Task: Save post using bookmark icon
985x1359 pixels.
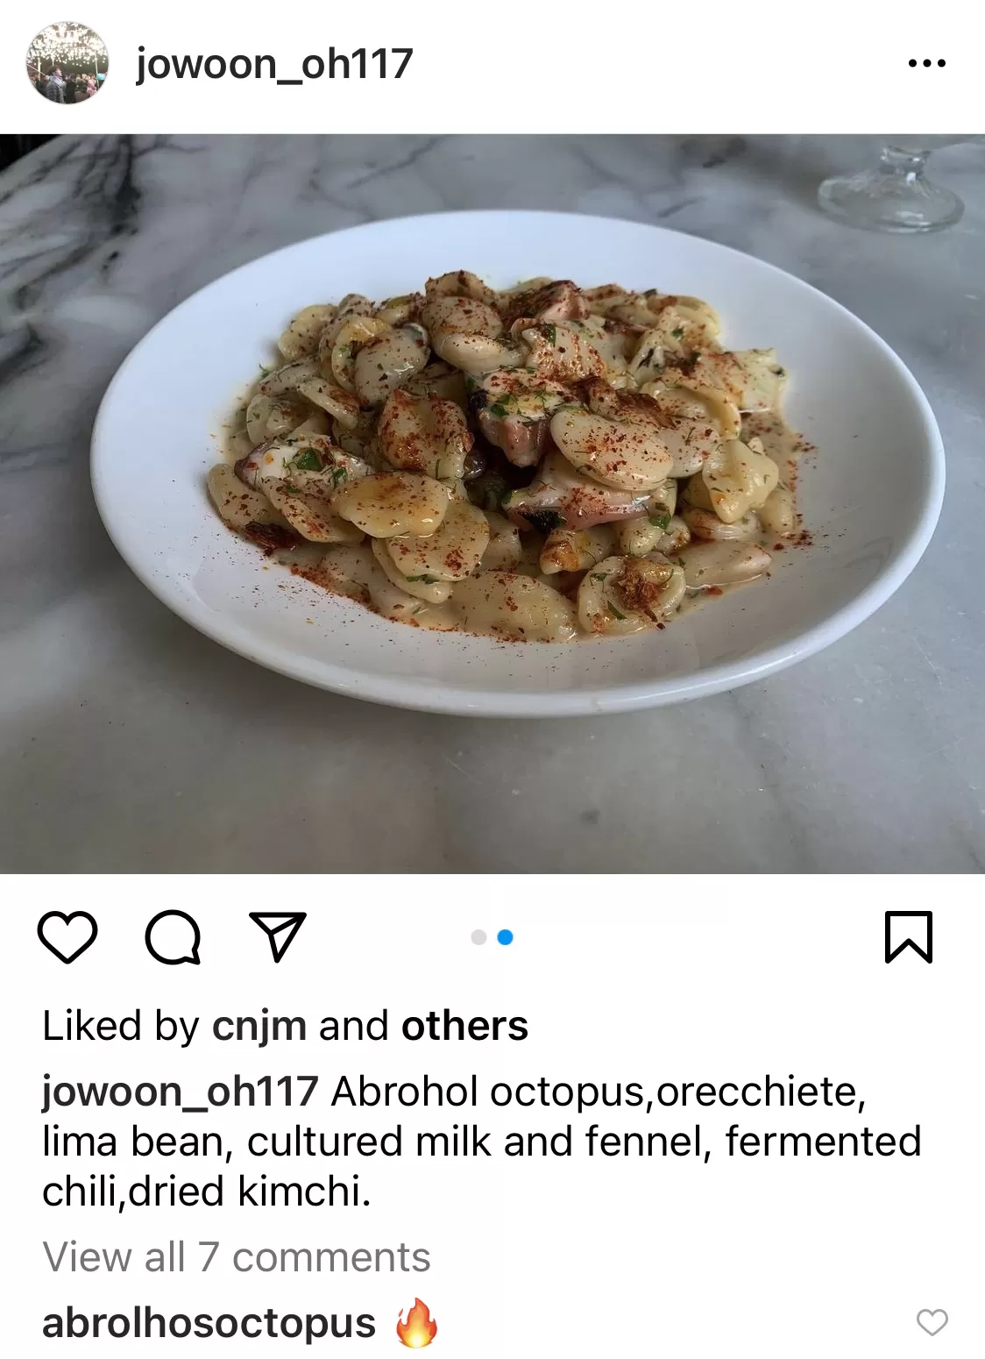Action: [x=909, y=937]
